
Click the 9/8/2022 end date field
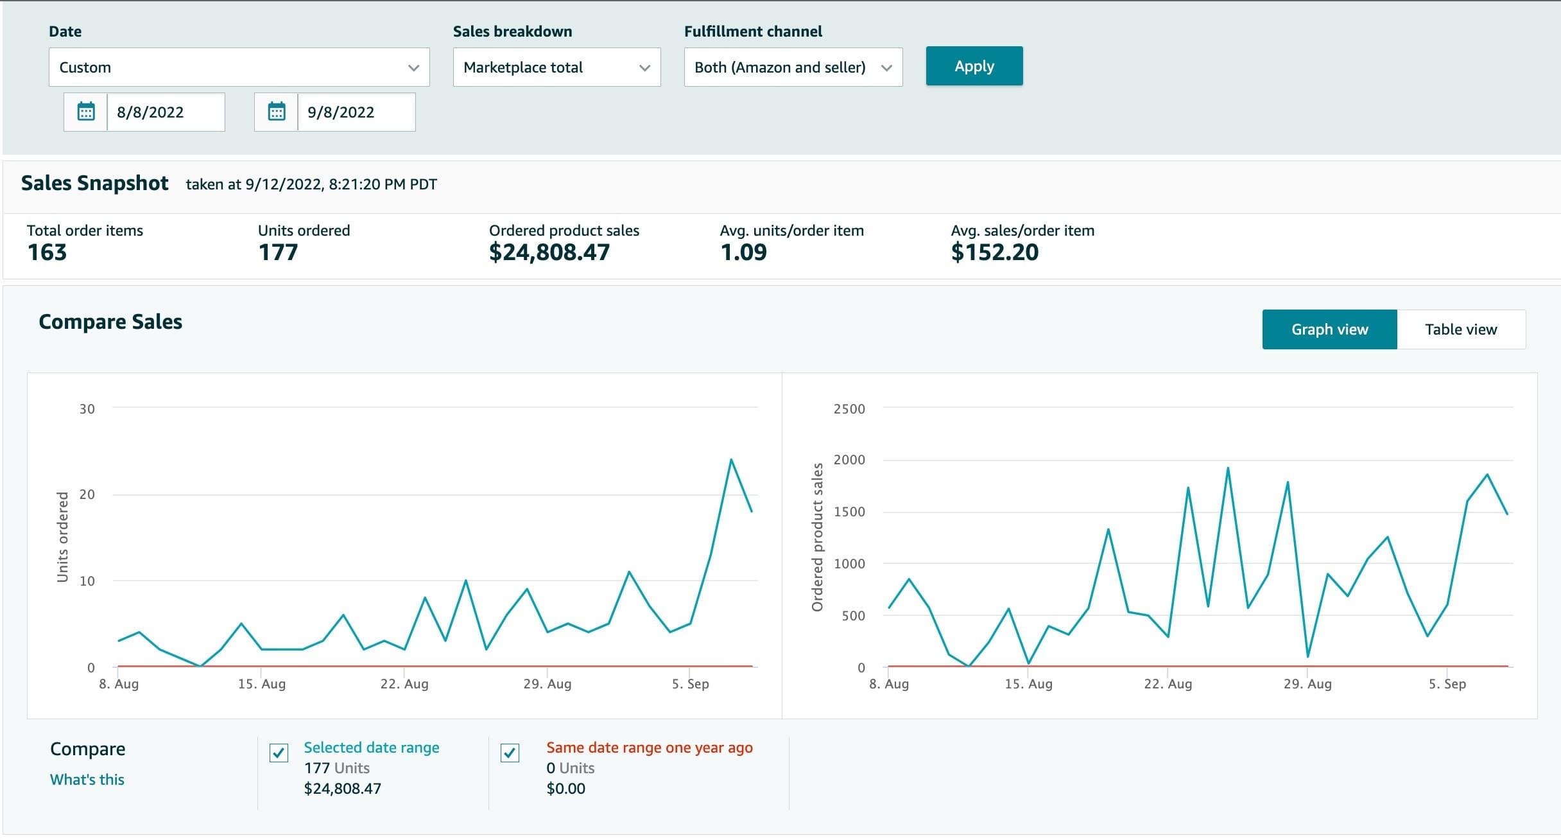(356, 112)
